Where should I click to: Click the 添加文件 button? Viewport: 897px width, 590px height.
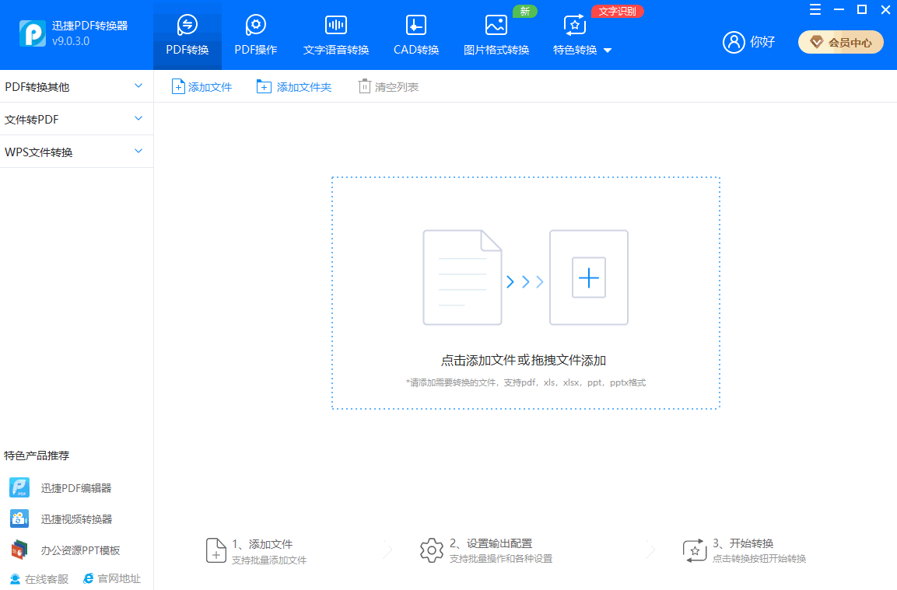pos(201,87)
